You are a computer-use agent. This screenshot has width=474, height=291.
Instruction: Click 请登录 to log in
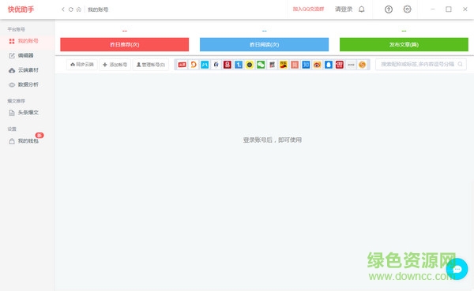pyautogui.click(x=344, y=9)
